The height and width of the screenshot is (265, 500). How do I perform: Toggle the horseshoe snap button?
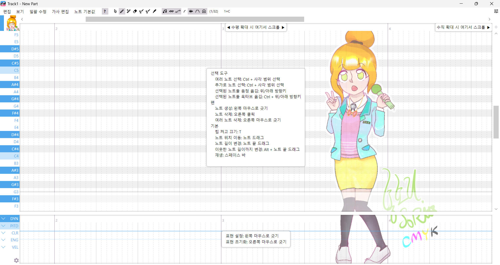click(204, 11)
